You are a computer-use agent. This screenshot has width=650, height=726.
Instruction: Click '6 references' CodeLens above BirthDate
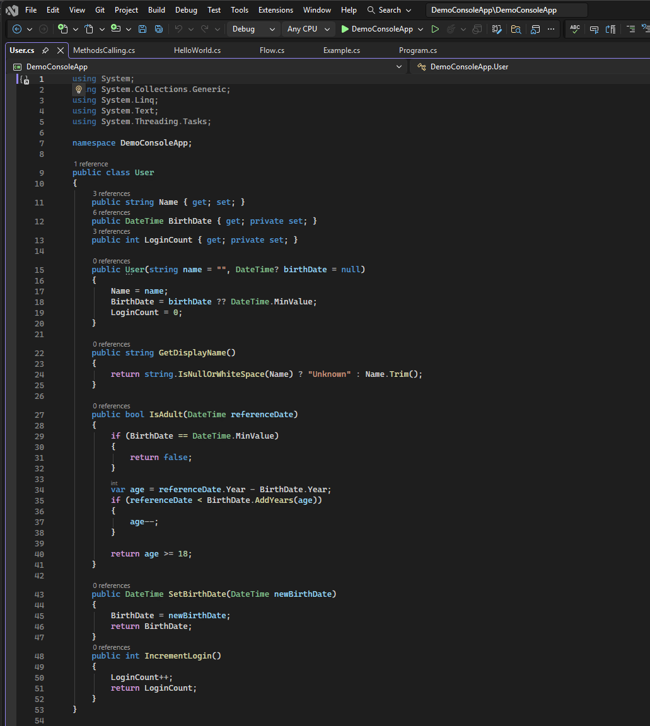click(111, 212)
